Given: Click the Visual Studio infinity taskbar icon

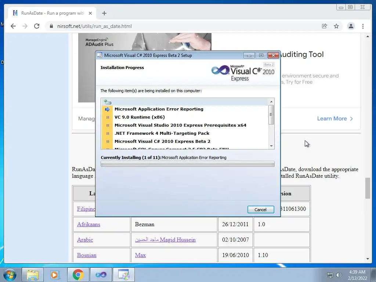Looking at the screenshot, I should point(101,275).
